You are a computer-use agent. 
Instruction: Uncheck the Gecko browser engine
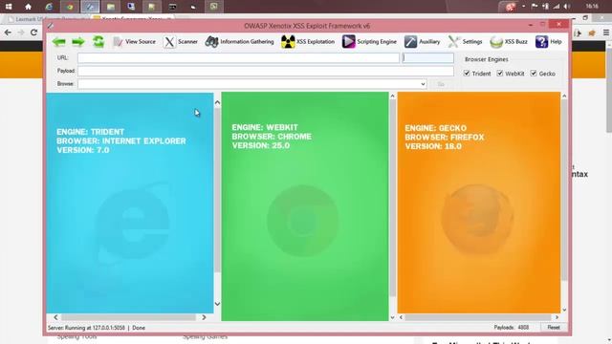coord(534,73)
